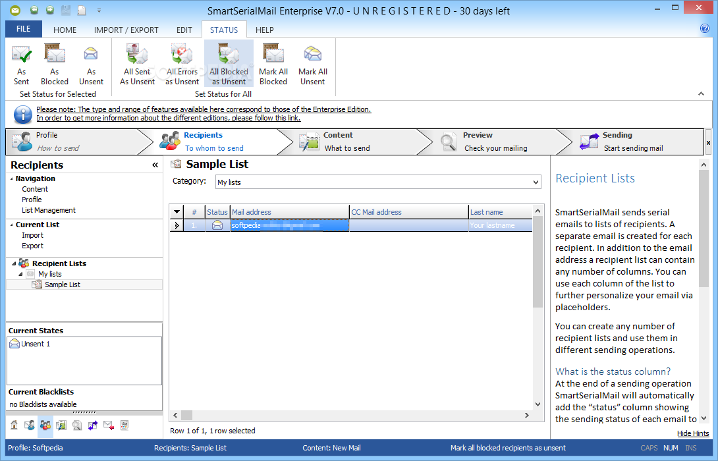The image size is (718, 461).
Task: Click the Your lastname cell
Action: click(501, 225)
